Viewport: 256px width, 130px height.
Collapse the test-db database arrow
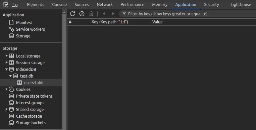[10, 76]
